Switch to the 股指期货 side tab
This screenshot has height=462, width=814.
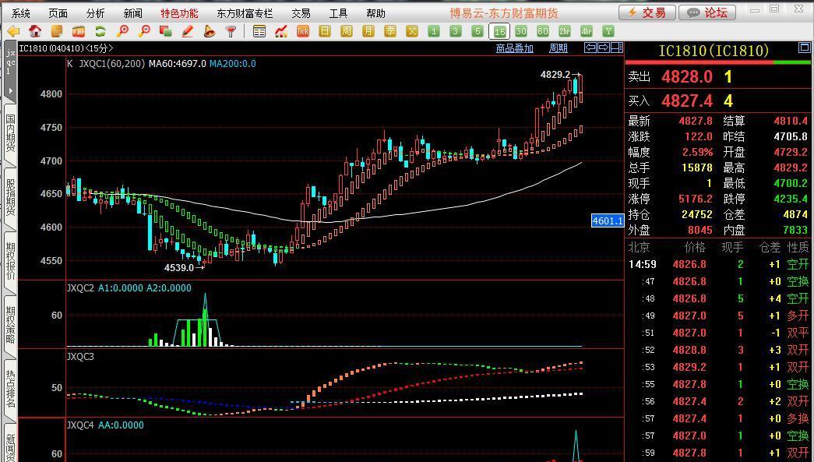pyautogui.click(x=10, y=197)
